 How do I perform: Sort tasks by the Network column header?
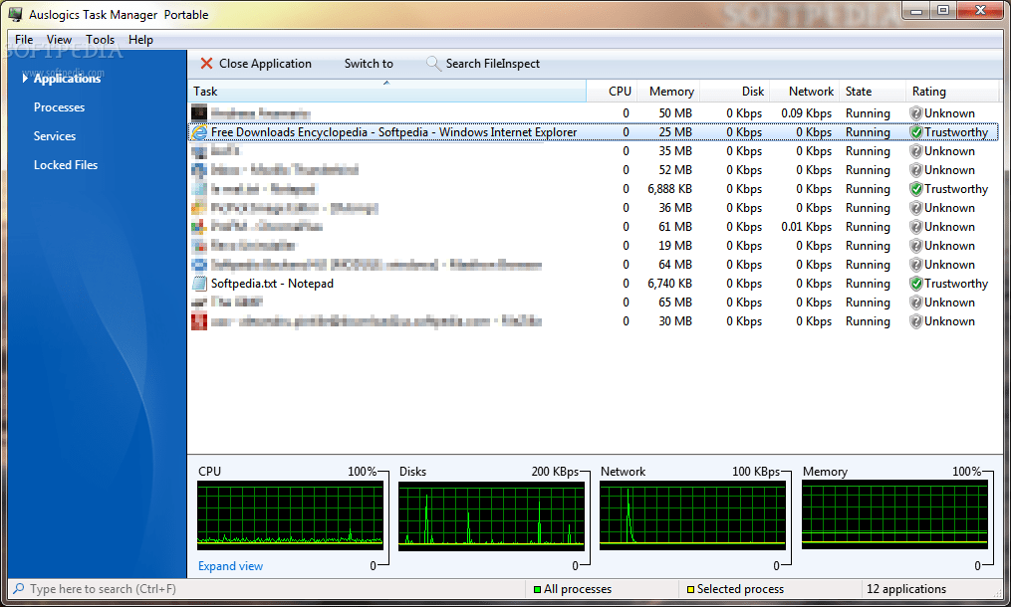[x=805, y=92]
